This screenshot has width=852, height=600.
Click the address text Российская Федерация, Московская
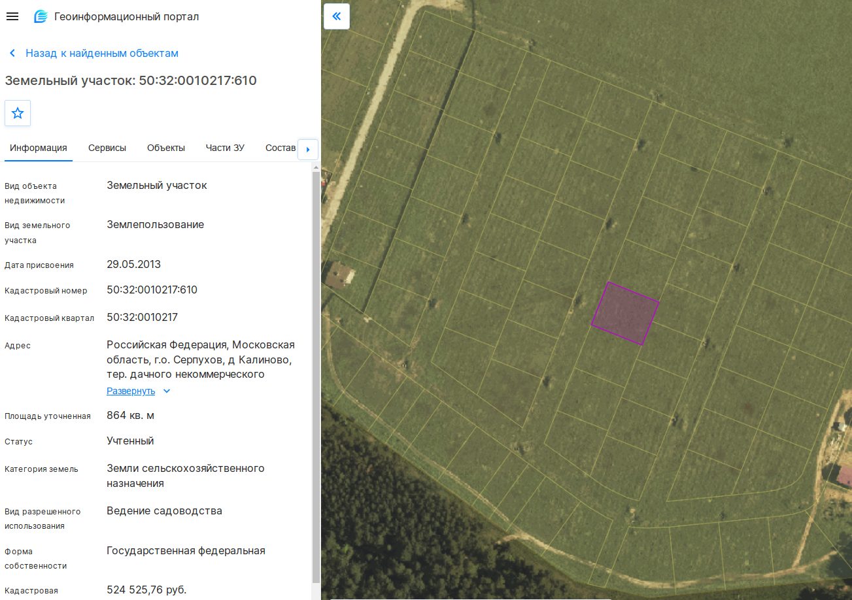click(201, 344)
